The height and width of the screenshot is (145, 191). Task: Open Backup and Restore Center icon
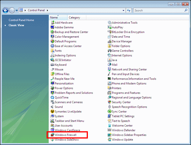pos(52,32)
